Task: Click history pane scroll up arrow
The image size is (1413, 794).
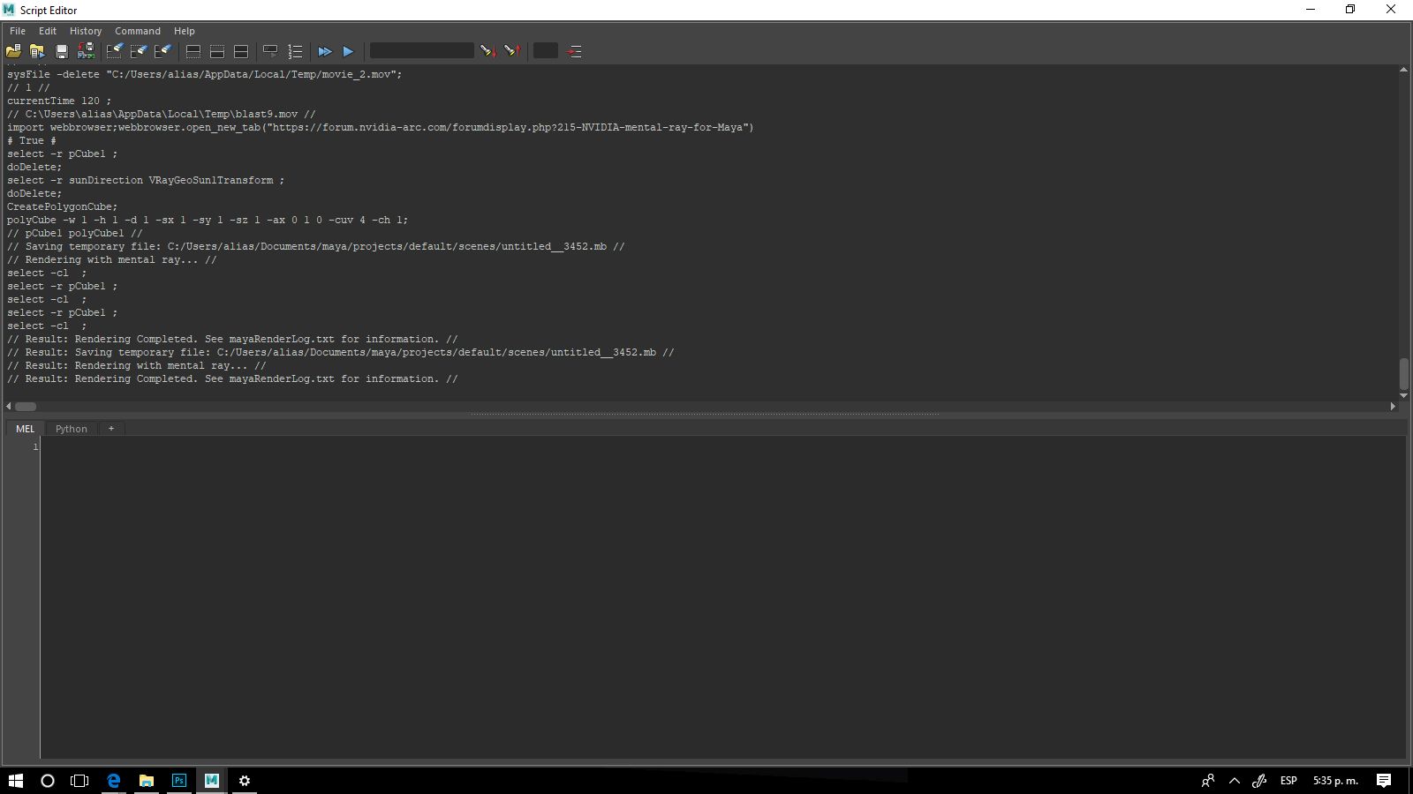Action: (1403, 70)
